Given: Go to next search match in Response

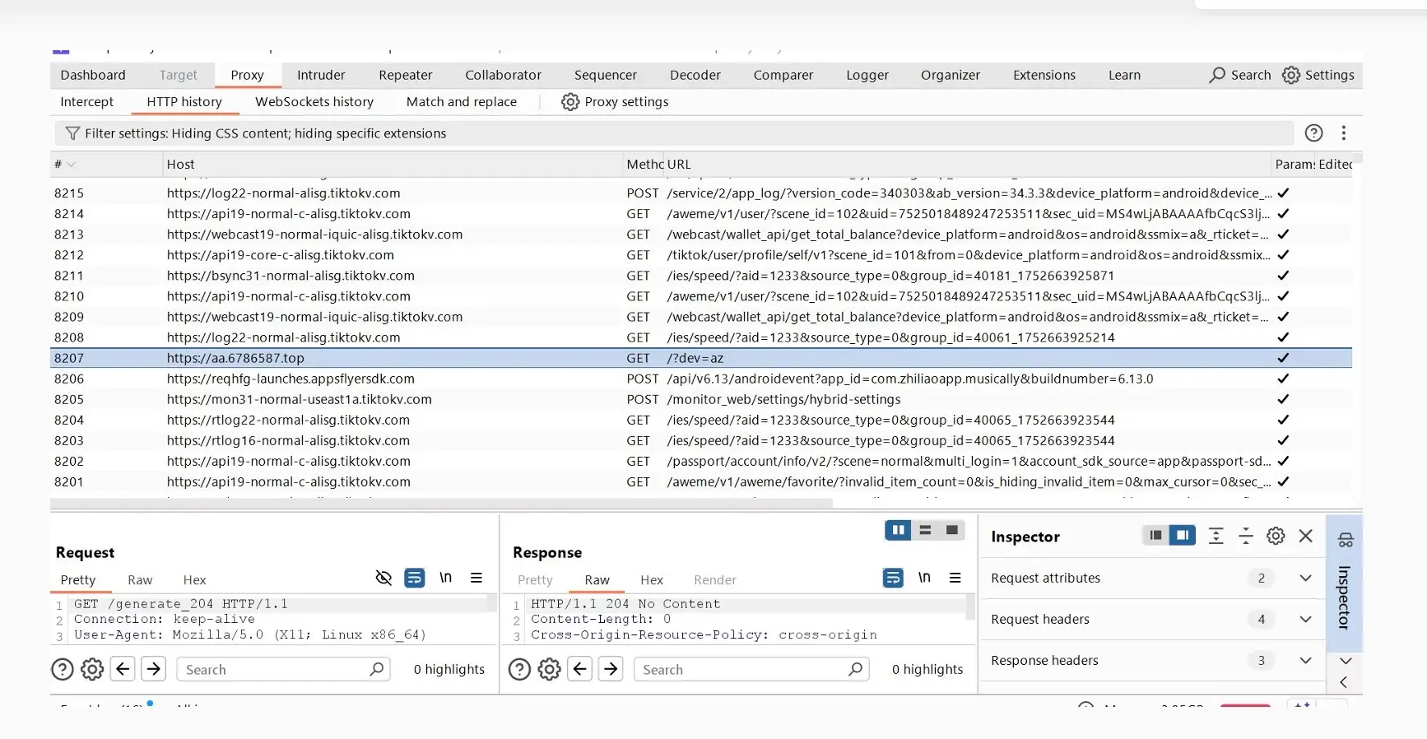Looking at the screenshot, I should point(611,668).
